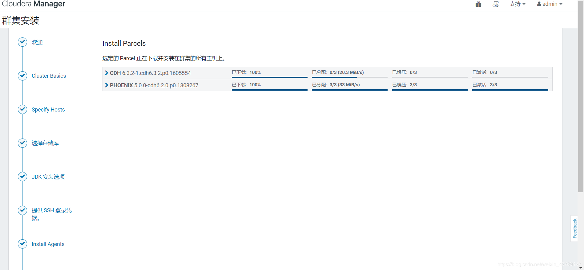Open the 支持 dropdown menu
584x270 pixels.
click(x=518, y=4)
